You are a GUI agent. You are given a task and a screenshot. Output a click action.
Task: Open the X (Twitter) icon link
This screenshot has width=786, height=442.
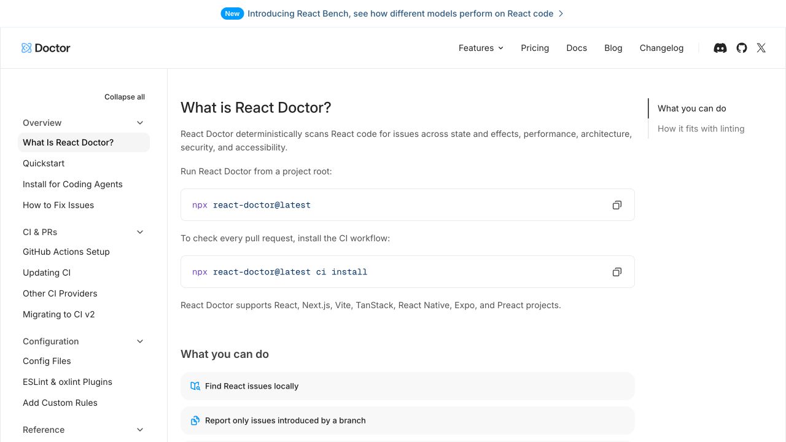761,48
